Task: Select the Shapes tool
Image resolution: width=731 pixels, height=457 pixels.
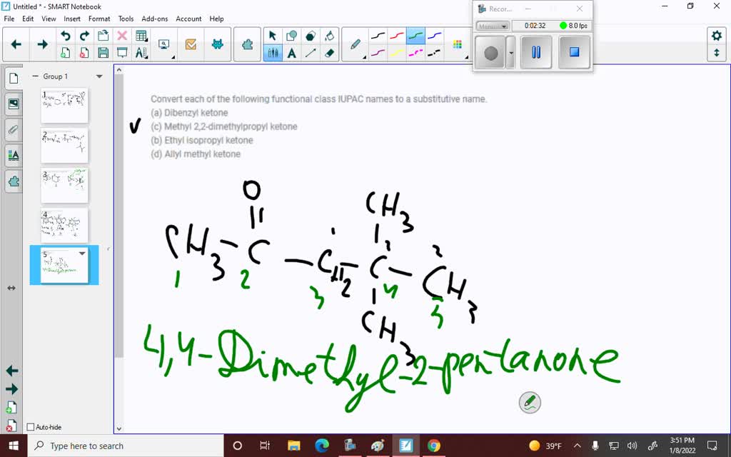Action: pyautogui.click(x=291, y=34)
